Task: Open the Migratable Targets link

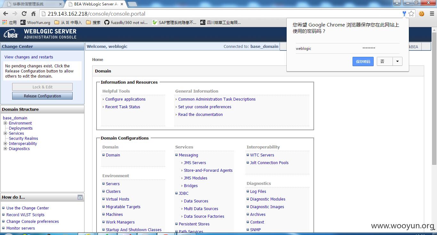Action: coord(123,207)
